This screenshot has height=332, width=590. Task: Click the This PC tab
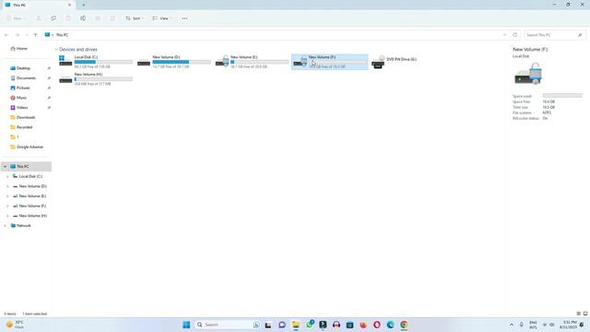[x=38, y=6]
